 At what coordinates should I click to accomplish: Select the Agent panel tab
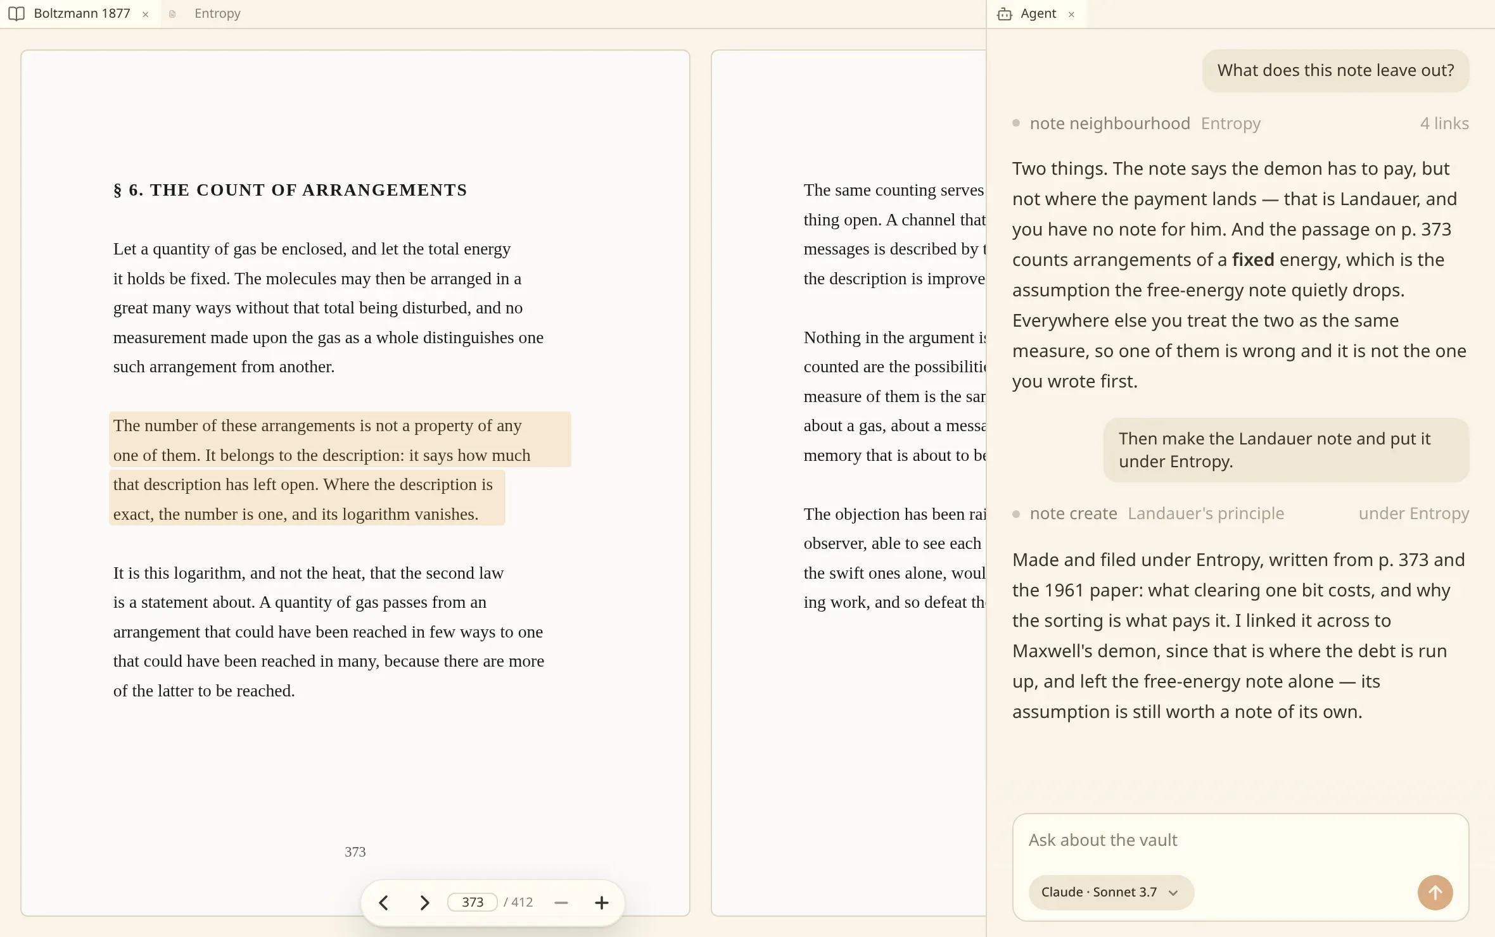point(1038,13)
